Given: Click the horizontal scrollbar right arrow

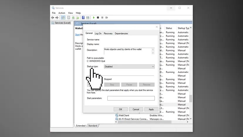Looking at the screenshot, I should coord(188,122).
